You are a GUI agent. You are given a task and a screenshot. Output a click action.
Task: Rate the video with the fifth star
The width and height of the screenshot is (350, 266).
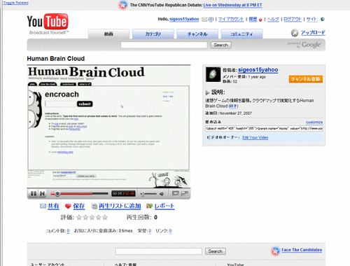click(105, 218)
